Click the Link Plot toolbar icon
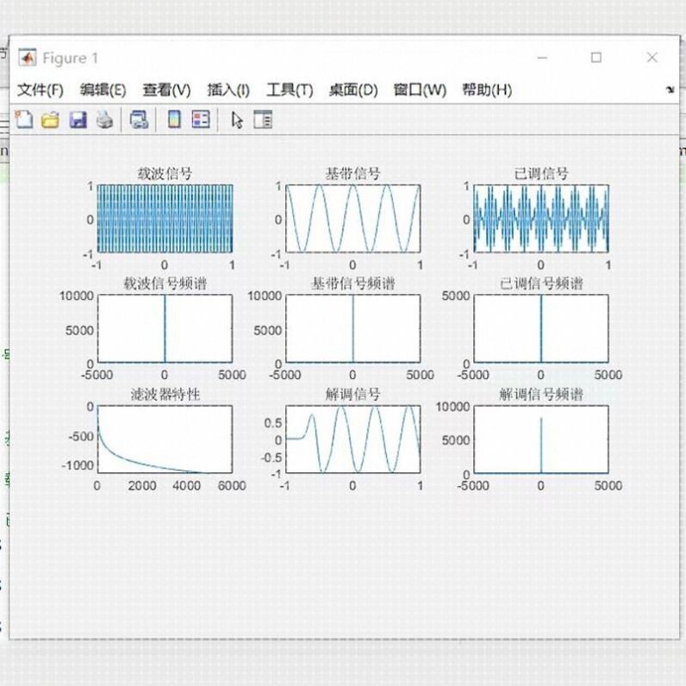686x686 pixels. pos(139,120)
